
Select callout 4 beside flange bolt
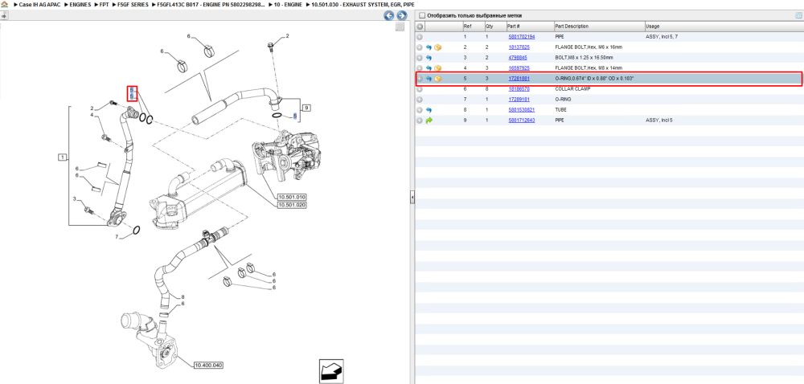click(92, 115)
